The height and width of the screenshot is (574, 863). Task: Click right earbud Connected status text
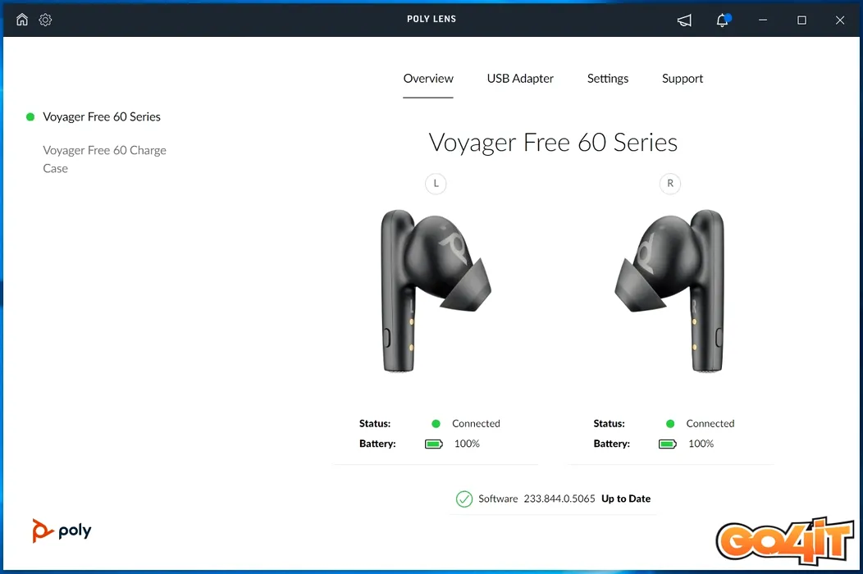pos(710,424)
